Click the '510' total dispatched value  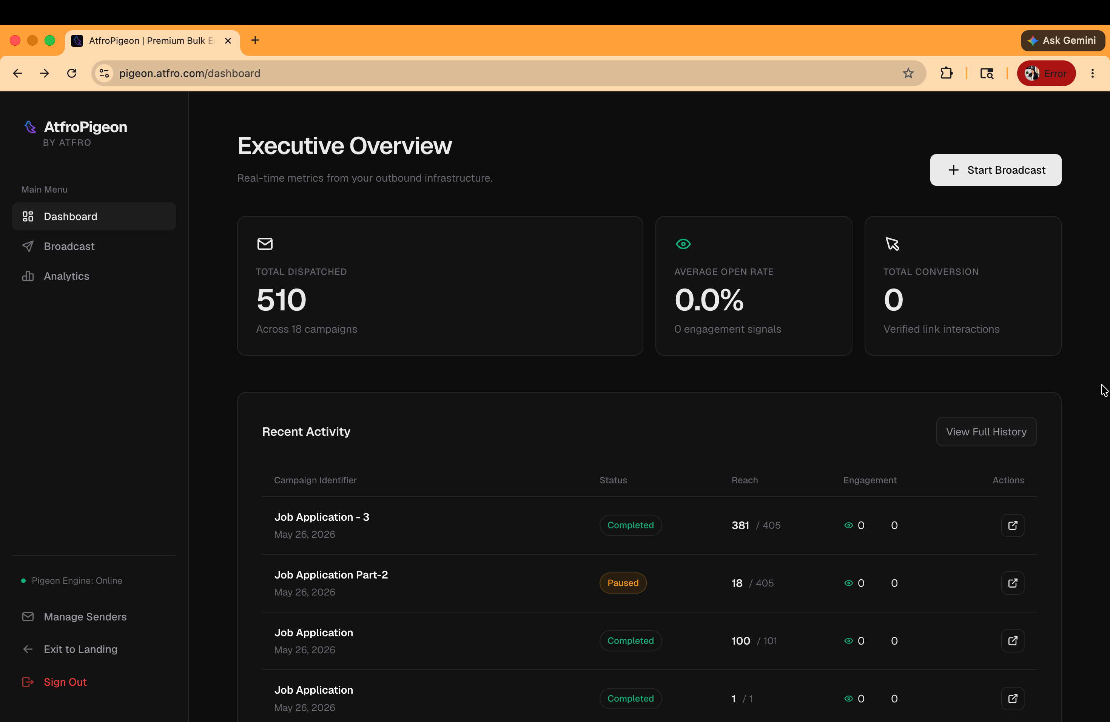point(281,299)
